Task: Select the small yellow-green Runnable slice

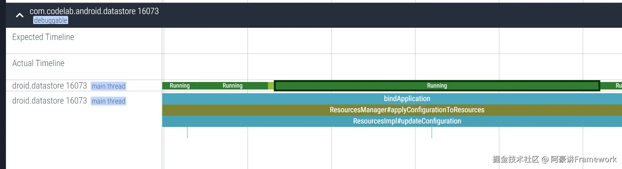Action: [271, 86]
